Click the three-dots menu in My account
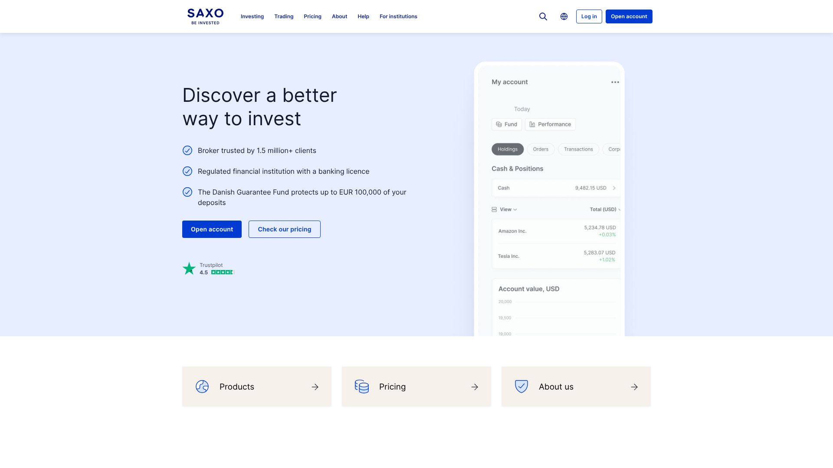Image resolution: width=833 pixels, height=468 pixels. 615,82
